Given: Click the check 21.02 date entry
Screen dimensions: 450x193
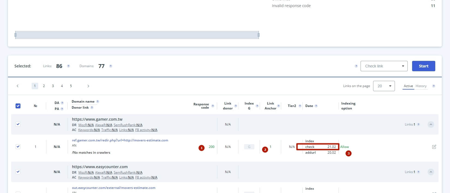Looking at the screenshot, I should 318,147.
